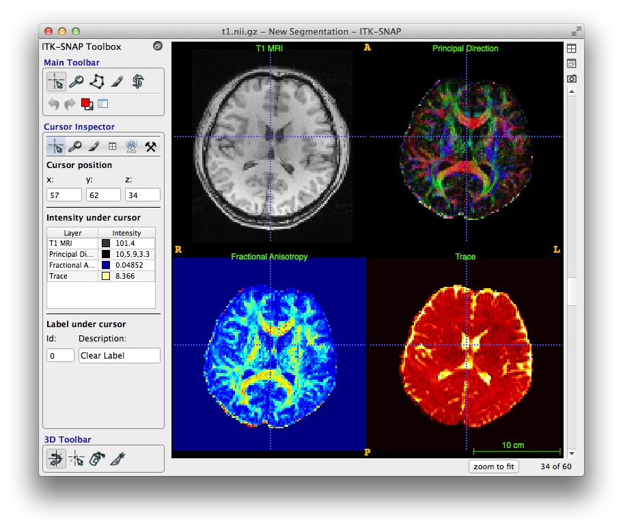
Task: Click the T1 MRI image tile
Action: 269,145
